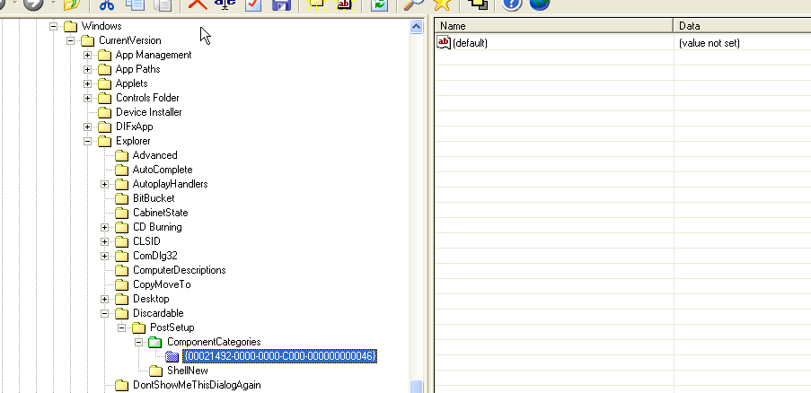Click the green Refresh icon in toolbar
811x393 pixels.
(x=378, y=4)
